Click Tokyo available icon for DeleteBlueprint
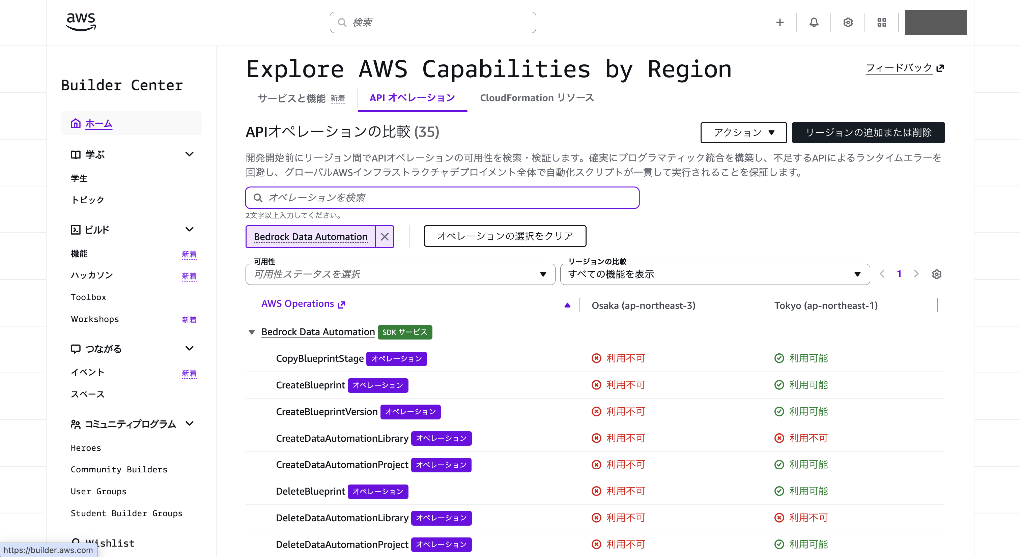The height and width of the screenshot is (557, 1020). coord(779,491)
